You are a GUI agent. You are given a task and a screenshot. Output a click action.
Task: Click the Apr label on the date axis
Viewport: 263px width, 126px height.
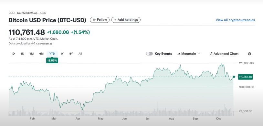(78, 119)
